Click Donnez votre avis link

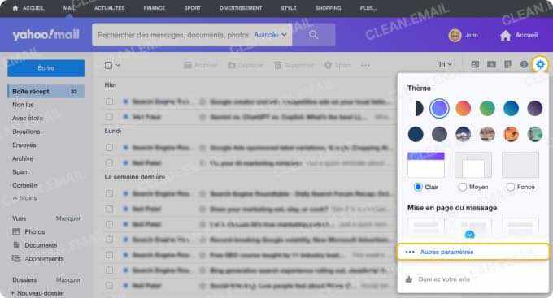coord(444,279)
